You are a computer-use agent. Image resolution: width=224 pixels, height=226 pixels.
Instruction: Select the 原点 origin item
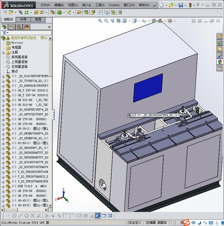(x=15, y=71)
